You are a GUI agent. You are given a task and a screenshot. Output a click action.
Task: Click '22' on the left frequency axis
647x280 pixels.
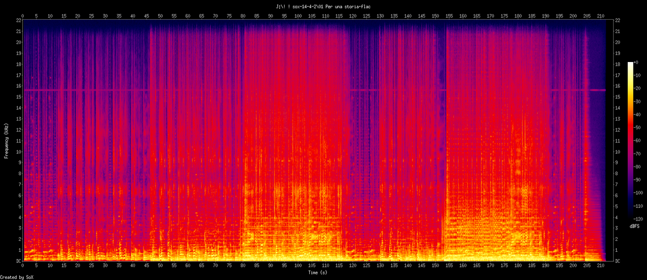(18, 20)
